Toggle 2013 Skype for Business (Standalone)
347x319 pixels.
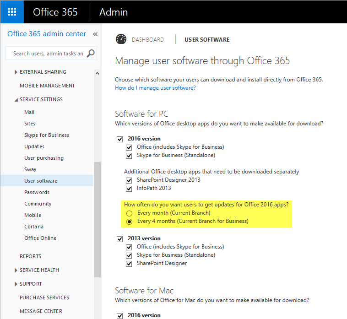click(129, 255)
